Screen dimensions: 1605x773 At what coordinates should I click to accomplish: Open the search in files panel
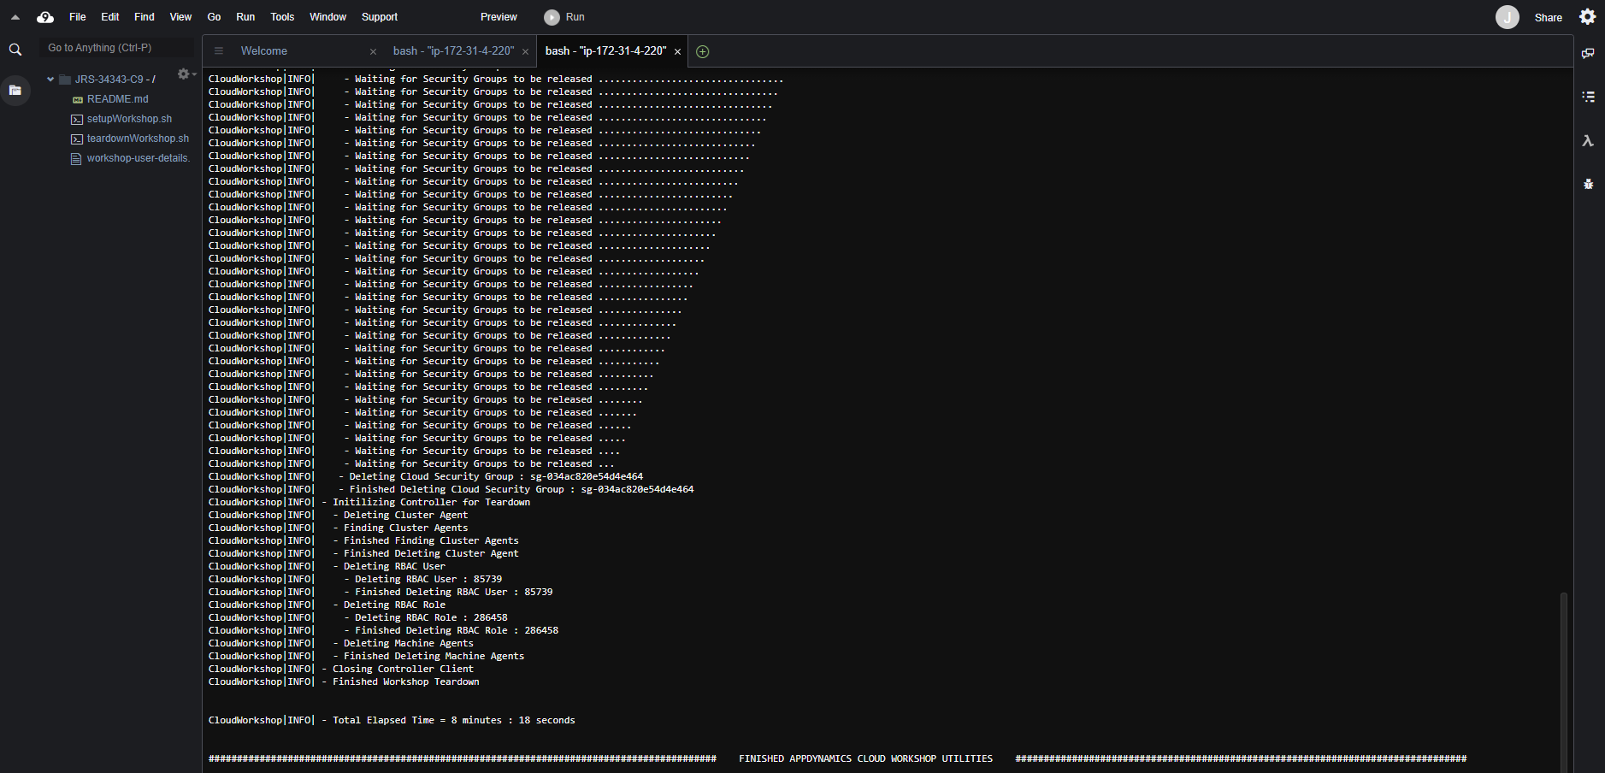click(x=15, y=50)
